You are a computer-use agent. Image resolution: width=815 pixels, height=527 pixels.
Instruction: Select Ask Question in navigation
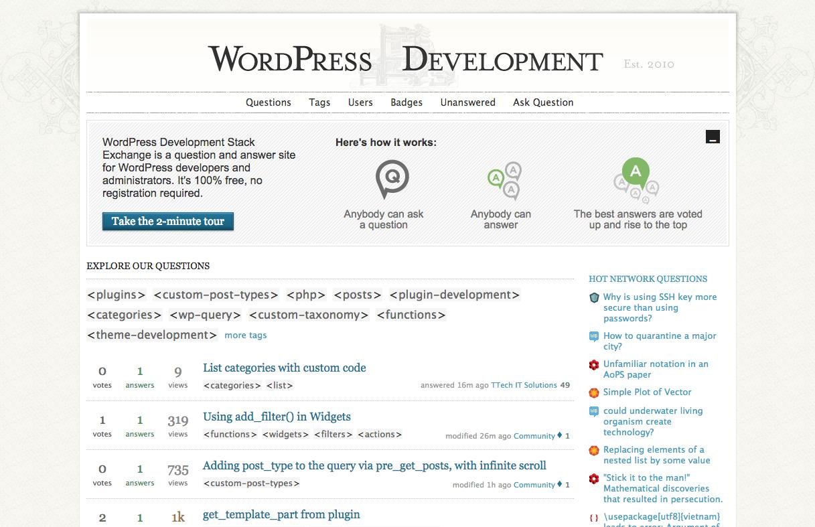[543, 102]
